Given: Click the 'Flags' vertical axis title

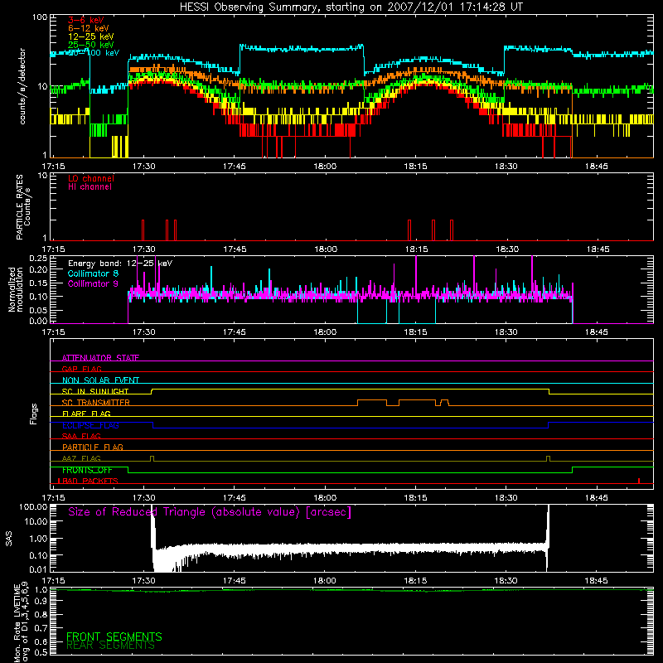Looking at the screenshot, I should [33, 414].
